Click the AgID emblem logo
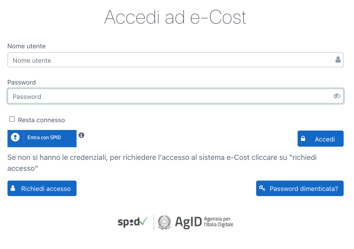 [x=164, y=222]
